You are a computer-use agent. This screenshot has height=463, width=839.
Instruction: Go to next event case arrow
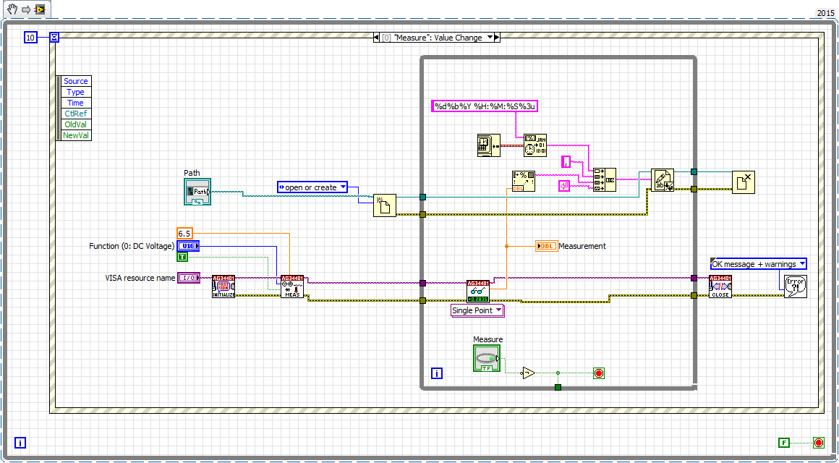pyautogui.click(x=497, y=38)
